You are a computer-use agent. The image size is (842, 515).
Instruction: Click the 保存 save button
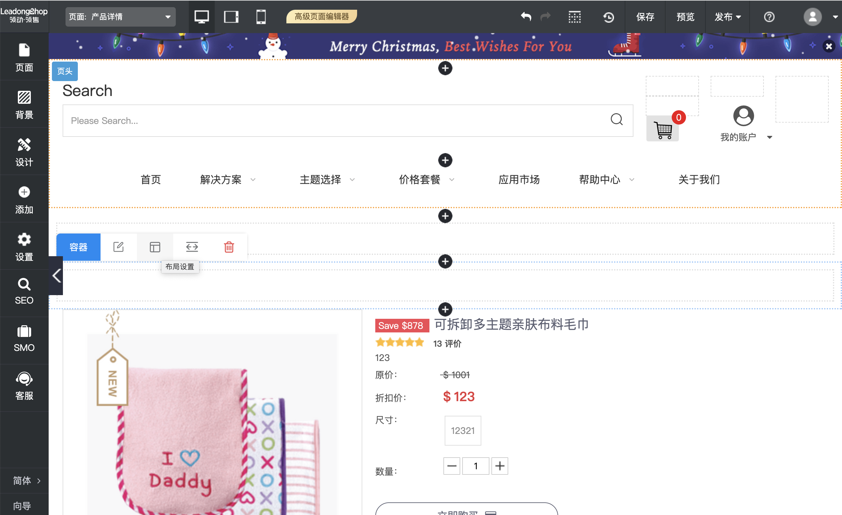[645, 17]
